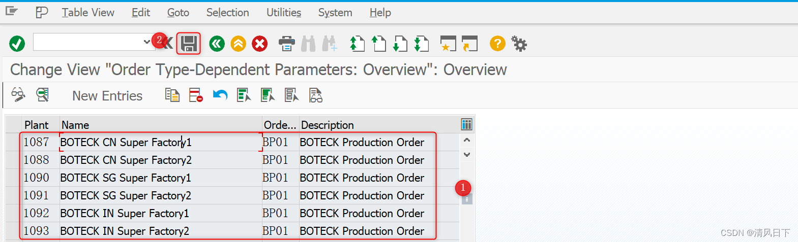Click the Create New Session icon
This screenshot has width=798, height=242.
point(448,44)
